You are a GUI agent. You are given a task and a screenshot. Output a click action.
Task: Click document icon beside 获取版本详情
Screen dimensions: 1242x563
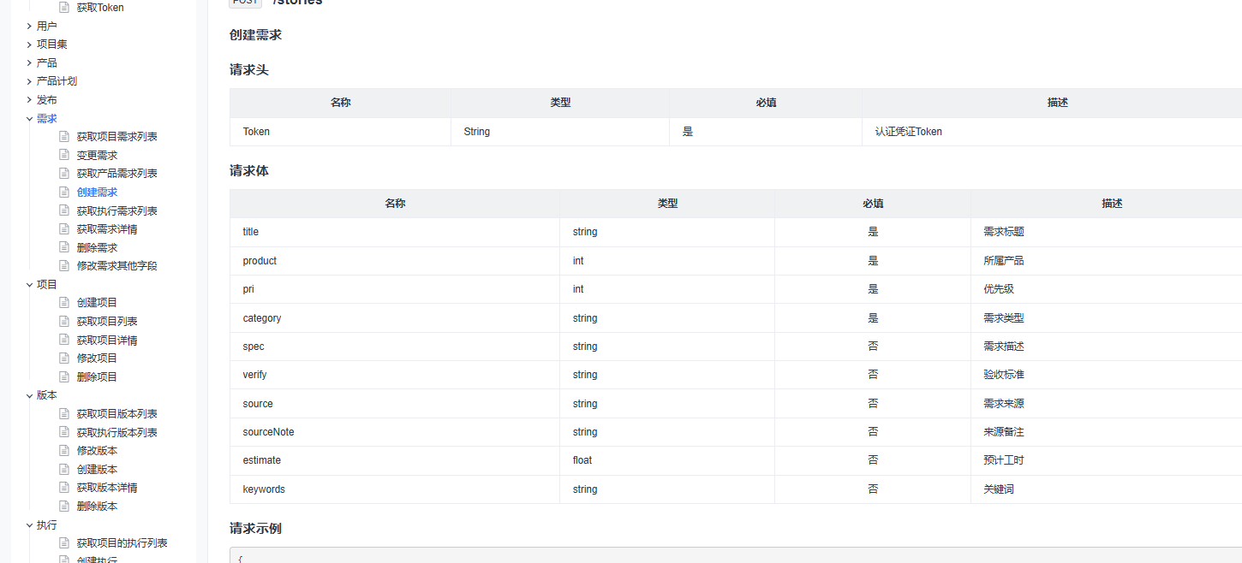point(63,488)
